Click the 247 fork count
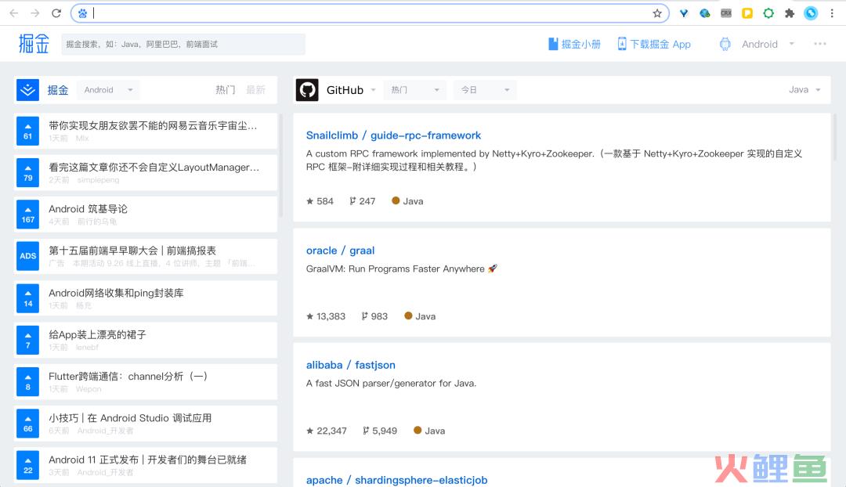846x487 pixels. (x=362, y=201)
